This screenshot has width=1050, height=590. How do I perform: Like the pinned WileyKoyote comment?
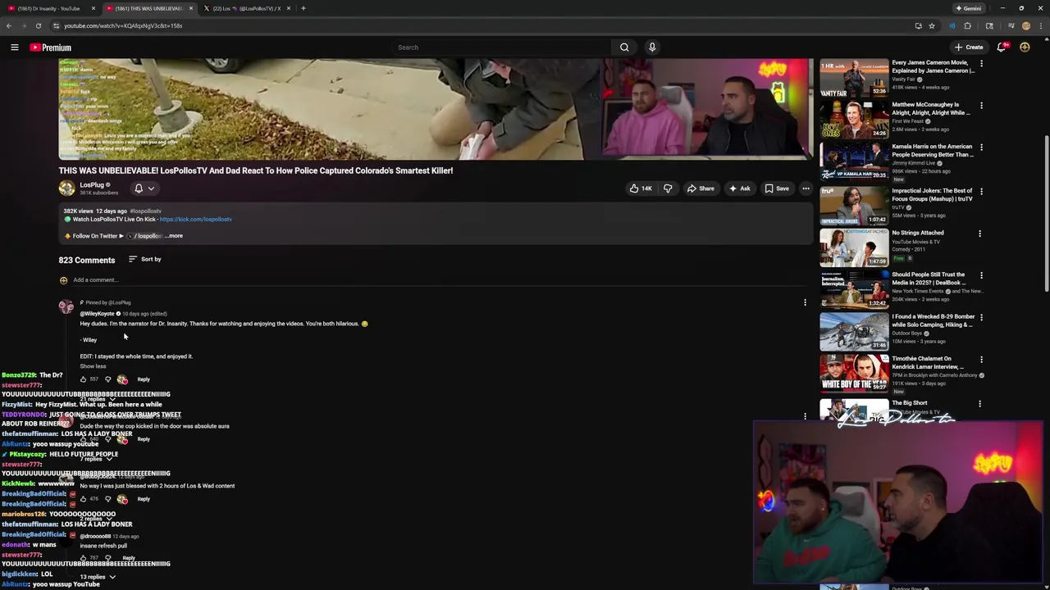click(83, 379)
